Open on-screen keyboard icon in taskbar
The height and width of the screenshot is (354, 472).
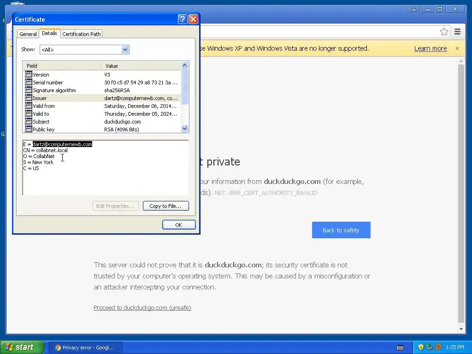click(400, 348)
